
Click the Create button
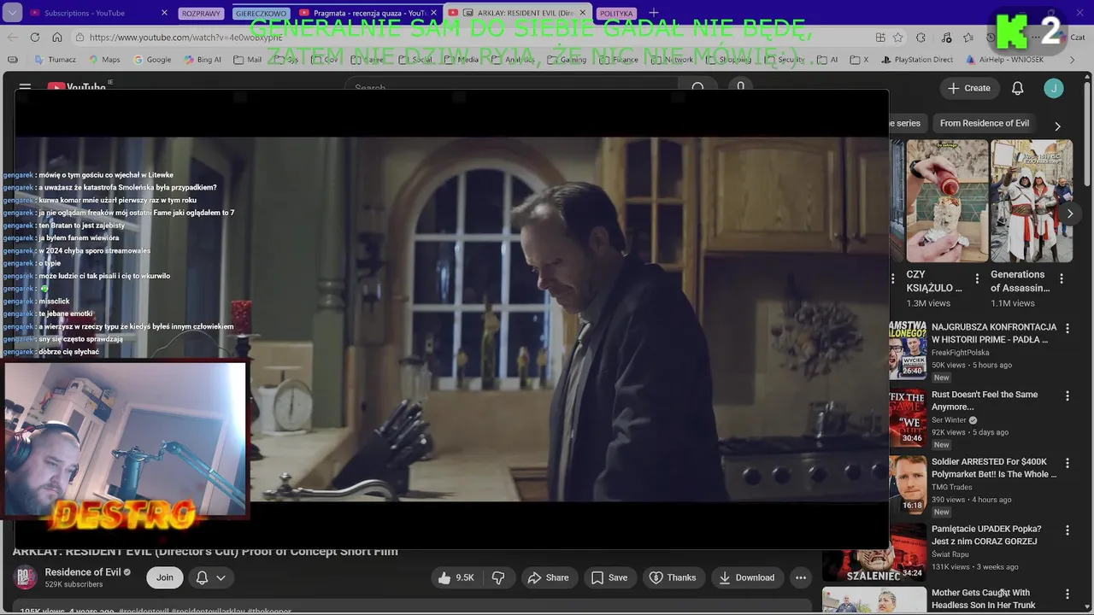[969, 88]
